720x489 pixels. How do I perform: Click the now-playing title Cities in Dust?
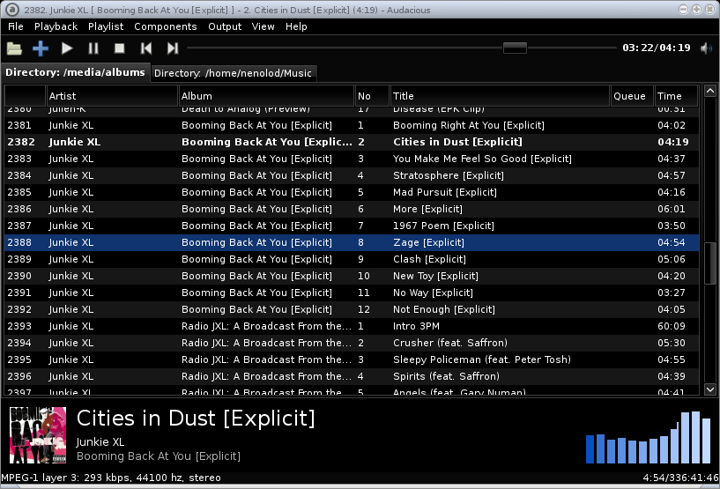(196, 419)
